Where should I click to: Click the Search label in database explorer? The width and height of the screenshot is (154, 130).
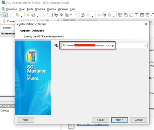[x=7, y=28]
